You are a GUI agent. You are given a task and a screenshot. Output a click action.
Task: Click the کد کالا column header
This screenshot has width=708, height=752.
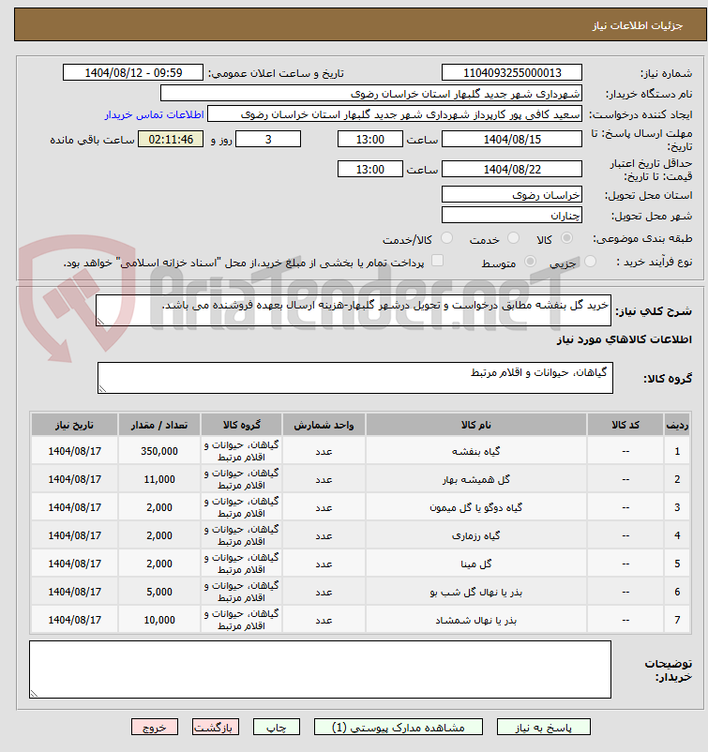625,425
